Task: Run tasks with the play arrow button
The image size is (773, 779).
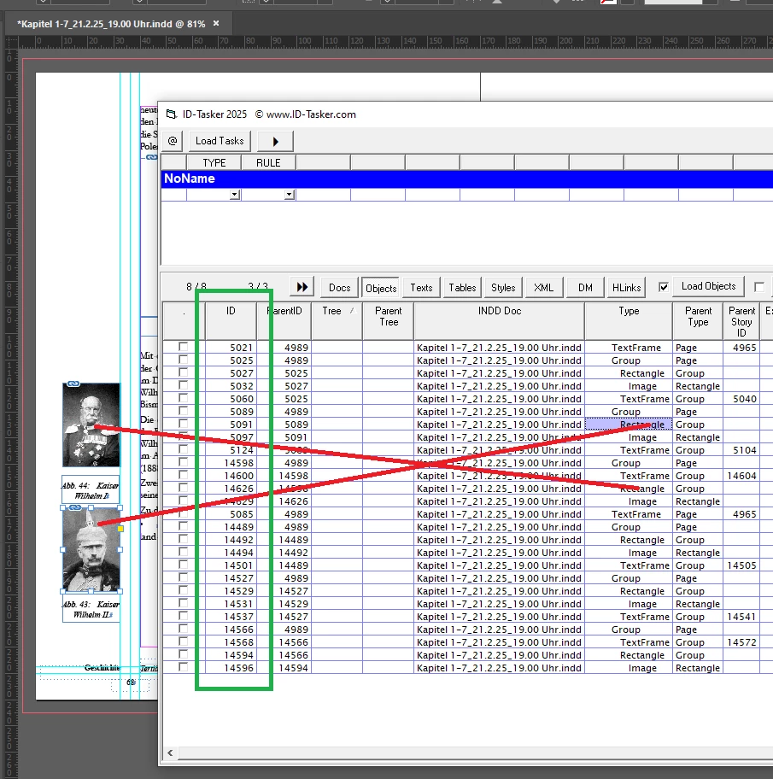Action: pos(275,141)
